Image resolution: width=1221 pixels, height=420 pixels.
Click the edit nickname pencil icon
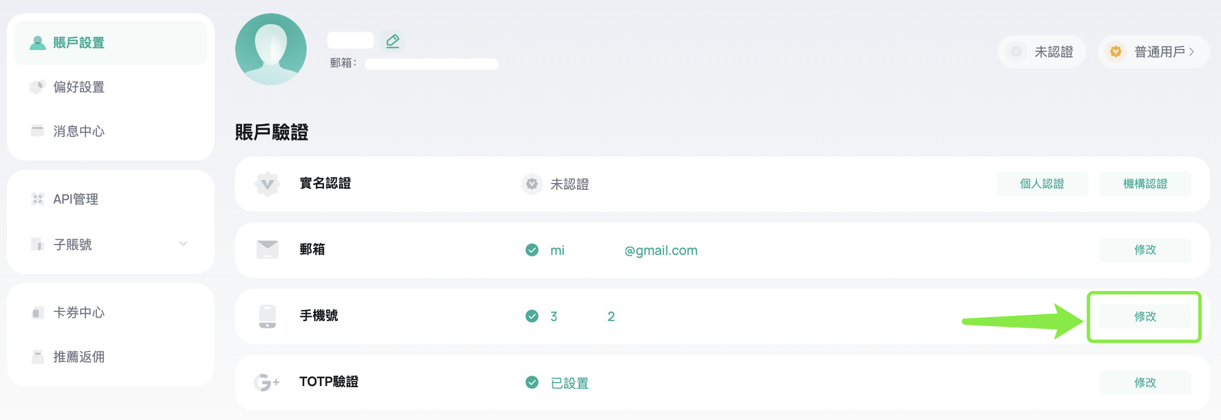(393, 41)
